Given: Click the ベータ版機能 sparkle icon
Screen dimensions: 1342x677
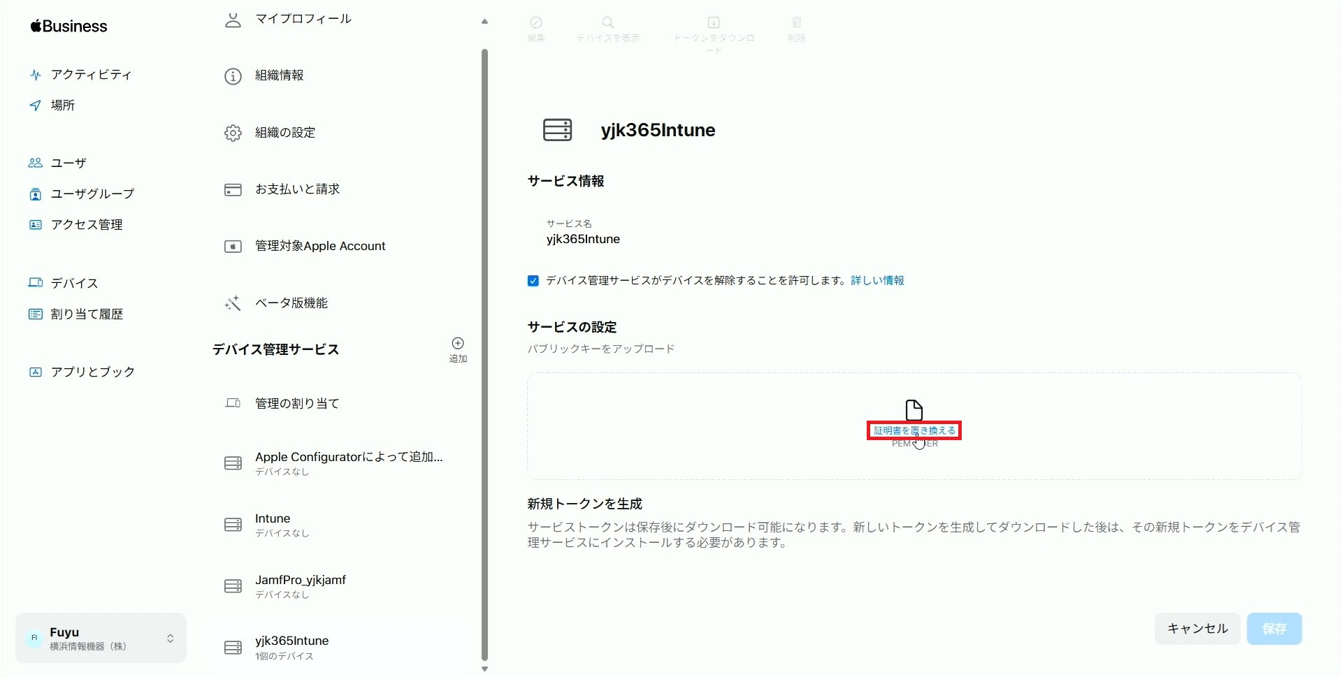Looking at the screenshot, I should [233, 303].
